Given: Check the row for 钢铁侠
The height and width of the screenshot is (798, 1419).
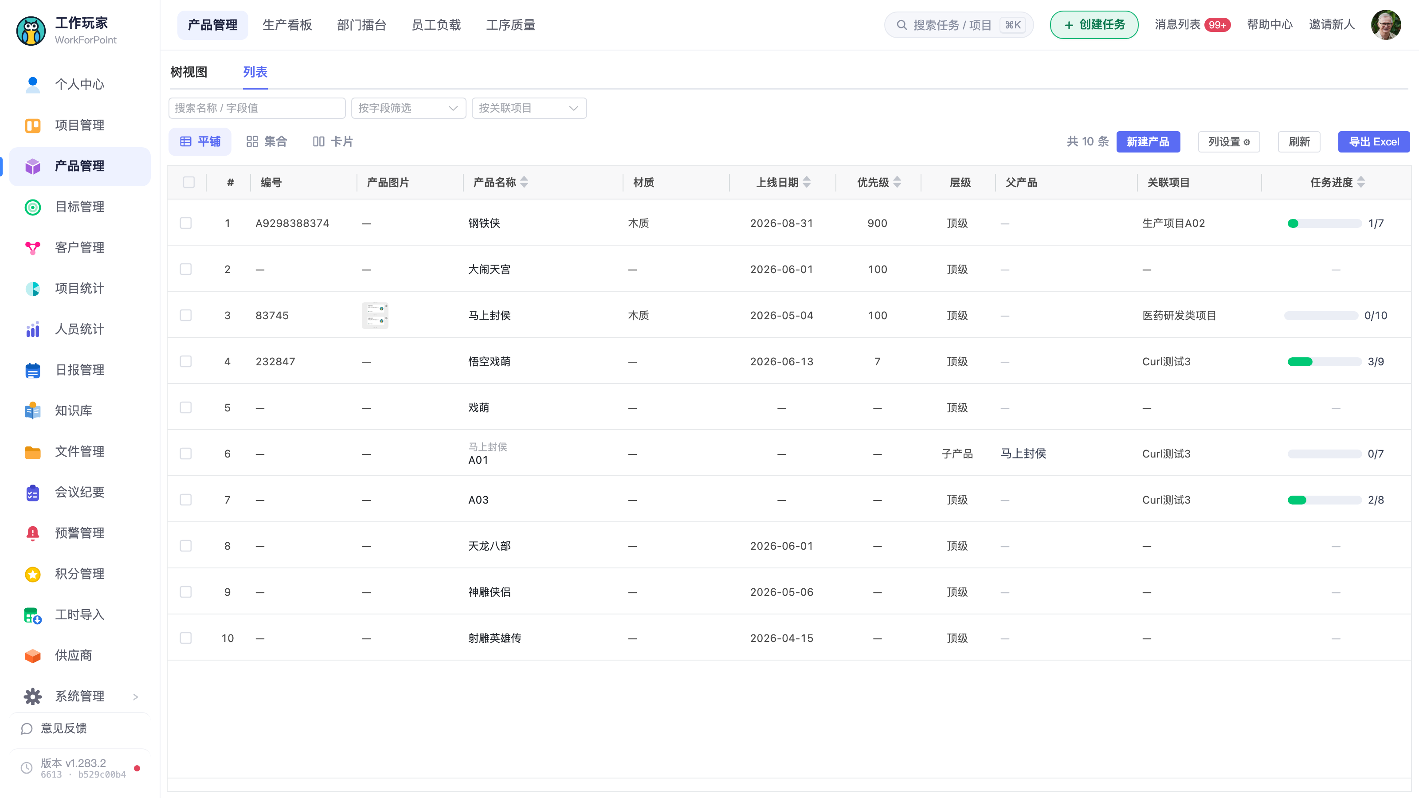Looking at the screenshot, I should click(186, 223).
